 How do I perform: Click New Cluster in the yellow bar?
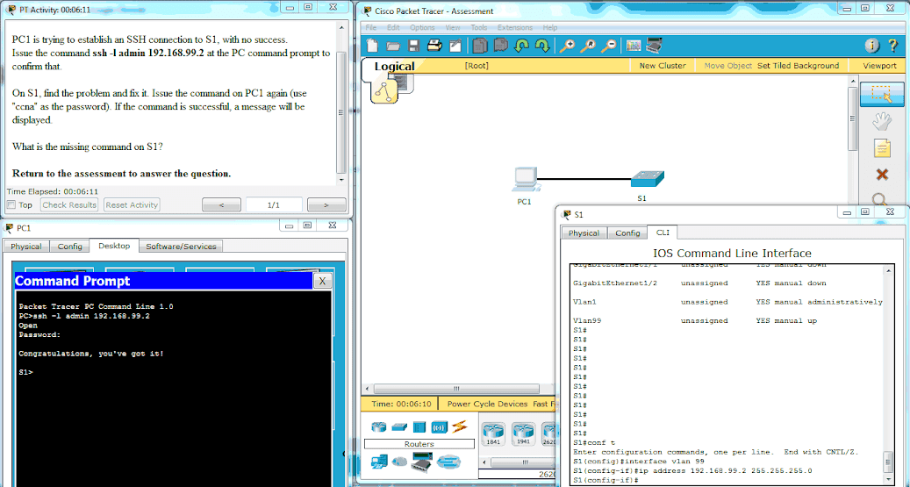[663, 66]
